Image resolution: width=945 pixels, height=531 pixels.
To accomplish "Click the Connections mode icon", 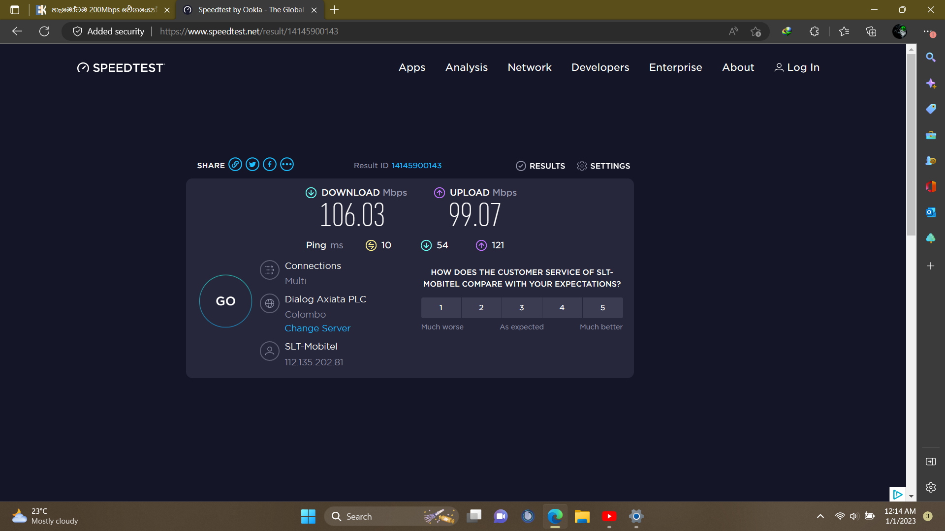I will point(270,270).
